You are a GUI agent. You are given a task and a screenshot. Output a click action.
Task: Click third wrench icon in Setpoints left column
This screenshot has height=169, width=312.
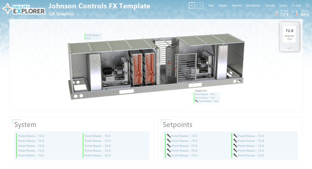click(x=169, y=146)
